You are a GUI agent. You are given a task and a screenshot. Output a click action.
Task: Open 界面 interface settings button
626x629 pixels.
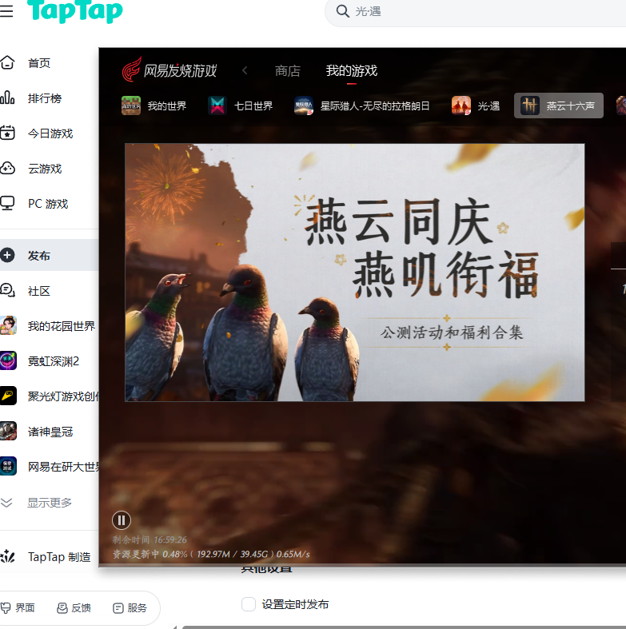click(18, 608)
